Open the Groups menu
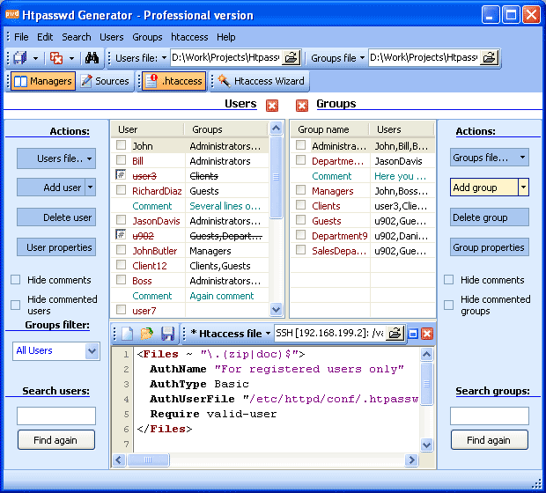The height and width of the screenshot is (493, 546). tap(147, 37)
